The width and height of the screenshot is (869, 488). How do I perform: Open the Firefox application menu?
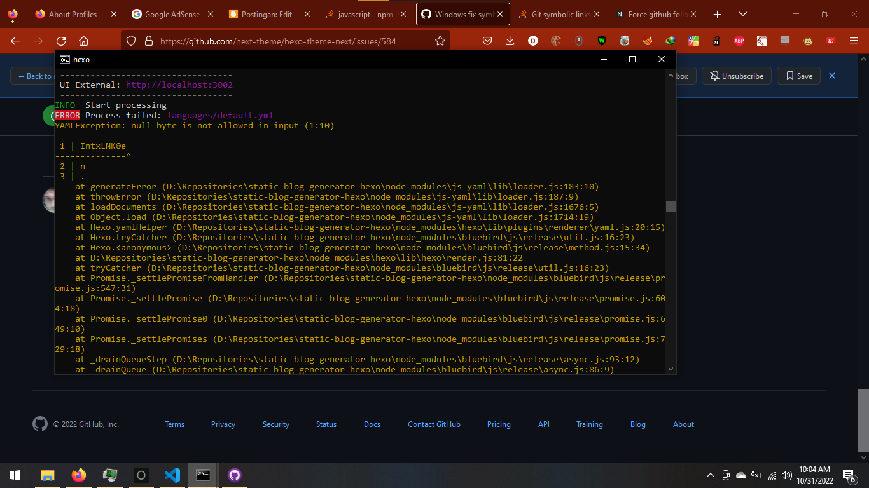853,40
